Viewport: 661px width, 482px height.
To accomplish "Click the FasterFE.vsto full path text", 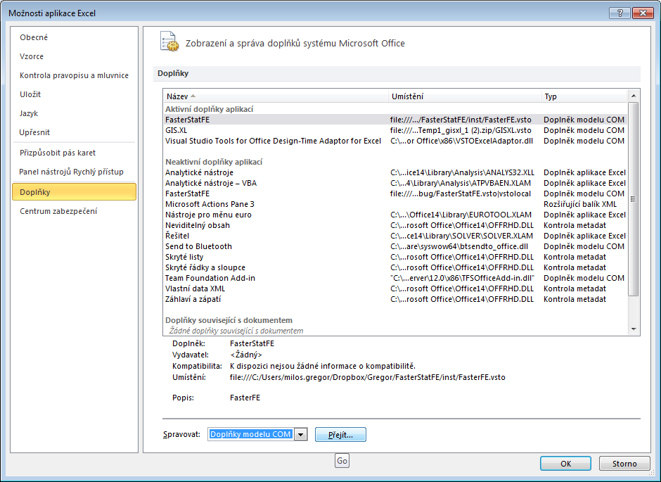I will pos(368,377).
